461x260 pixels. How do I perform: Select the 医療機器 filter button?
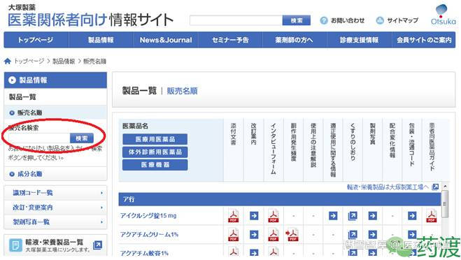tap(155, 165)
